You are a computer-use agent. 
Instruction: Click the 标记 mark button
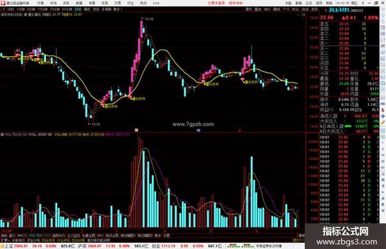point(295,9)
